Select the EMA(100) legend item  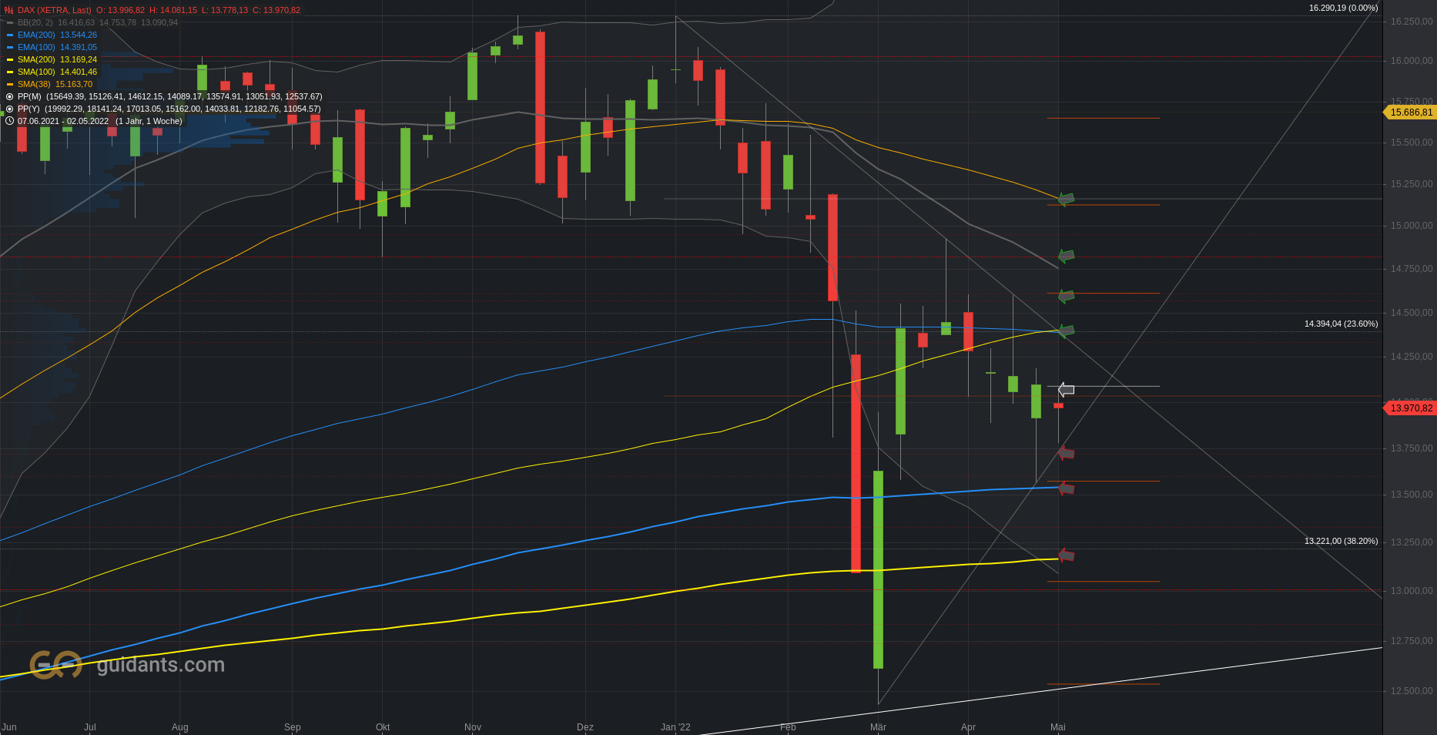pyautogui.click(x=52, y=47)
